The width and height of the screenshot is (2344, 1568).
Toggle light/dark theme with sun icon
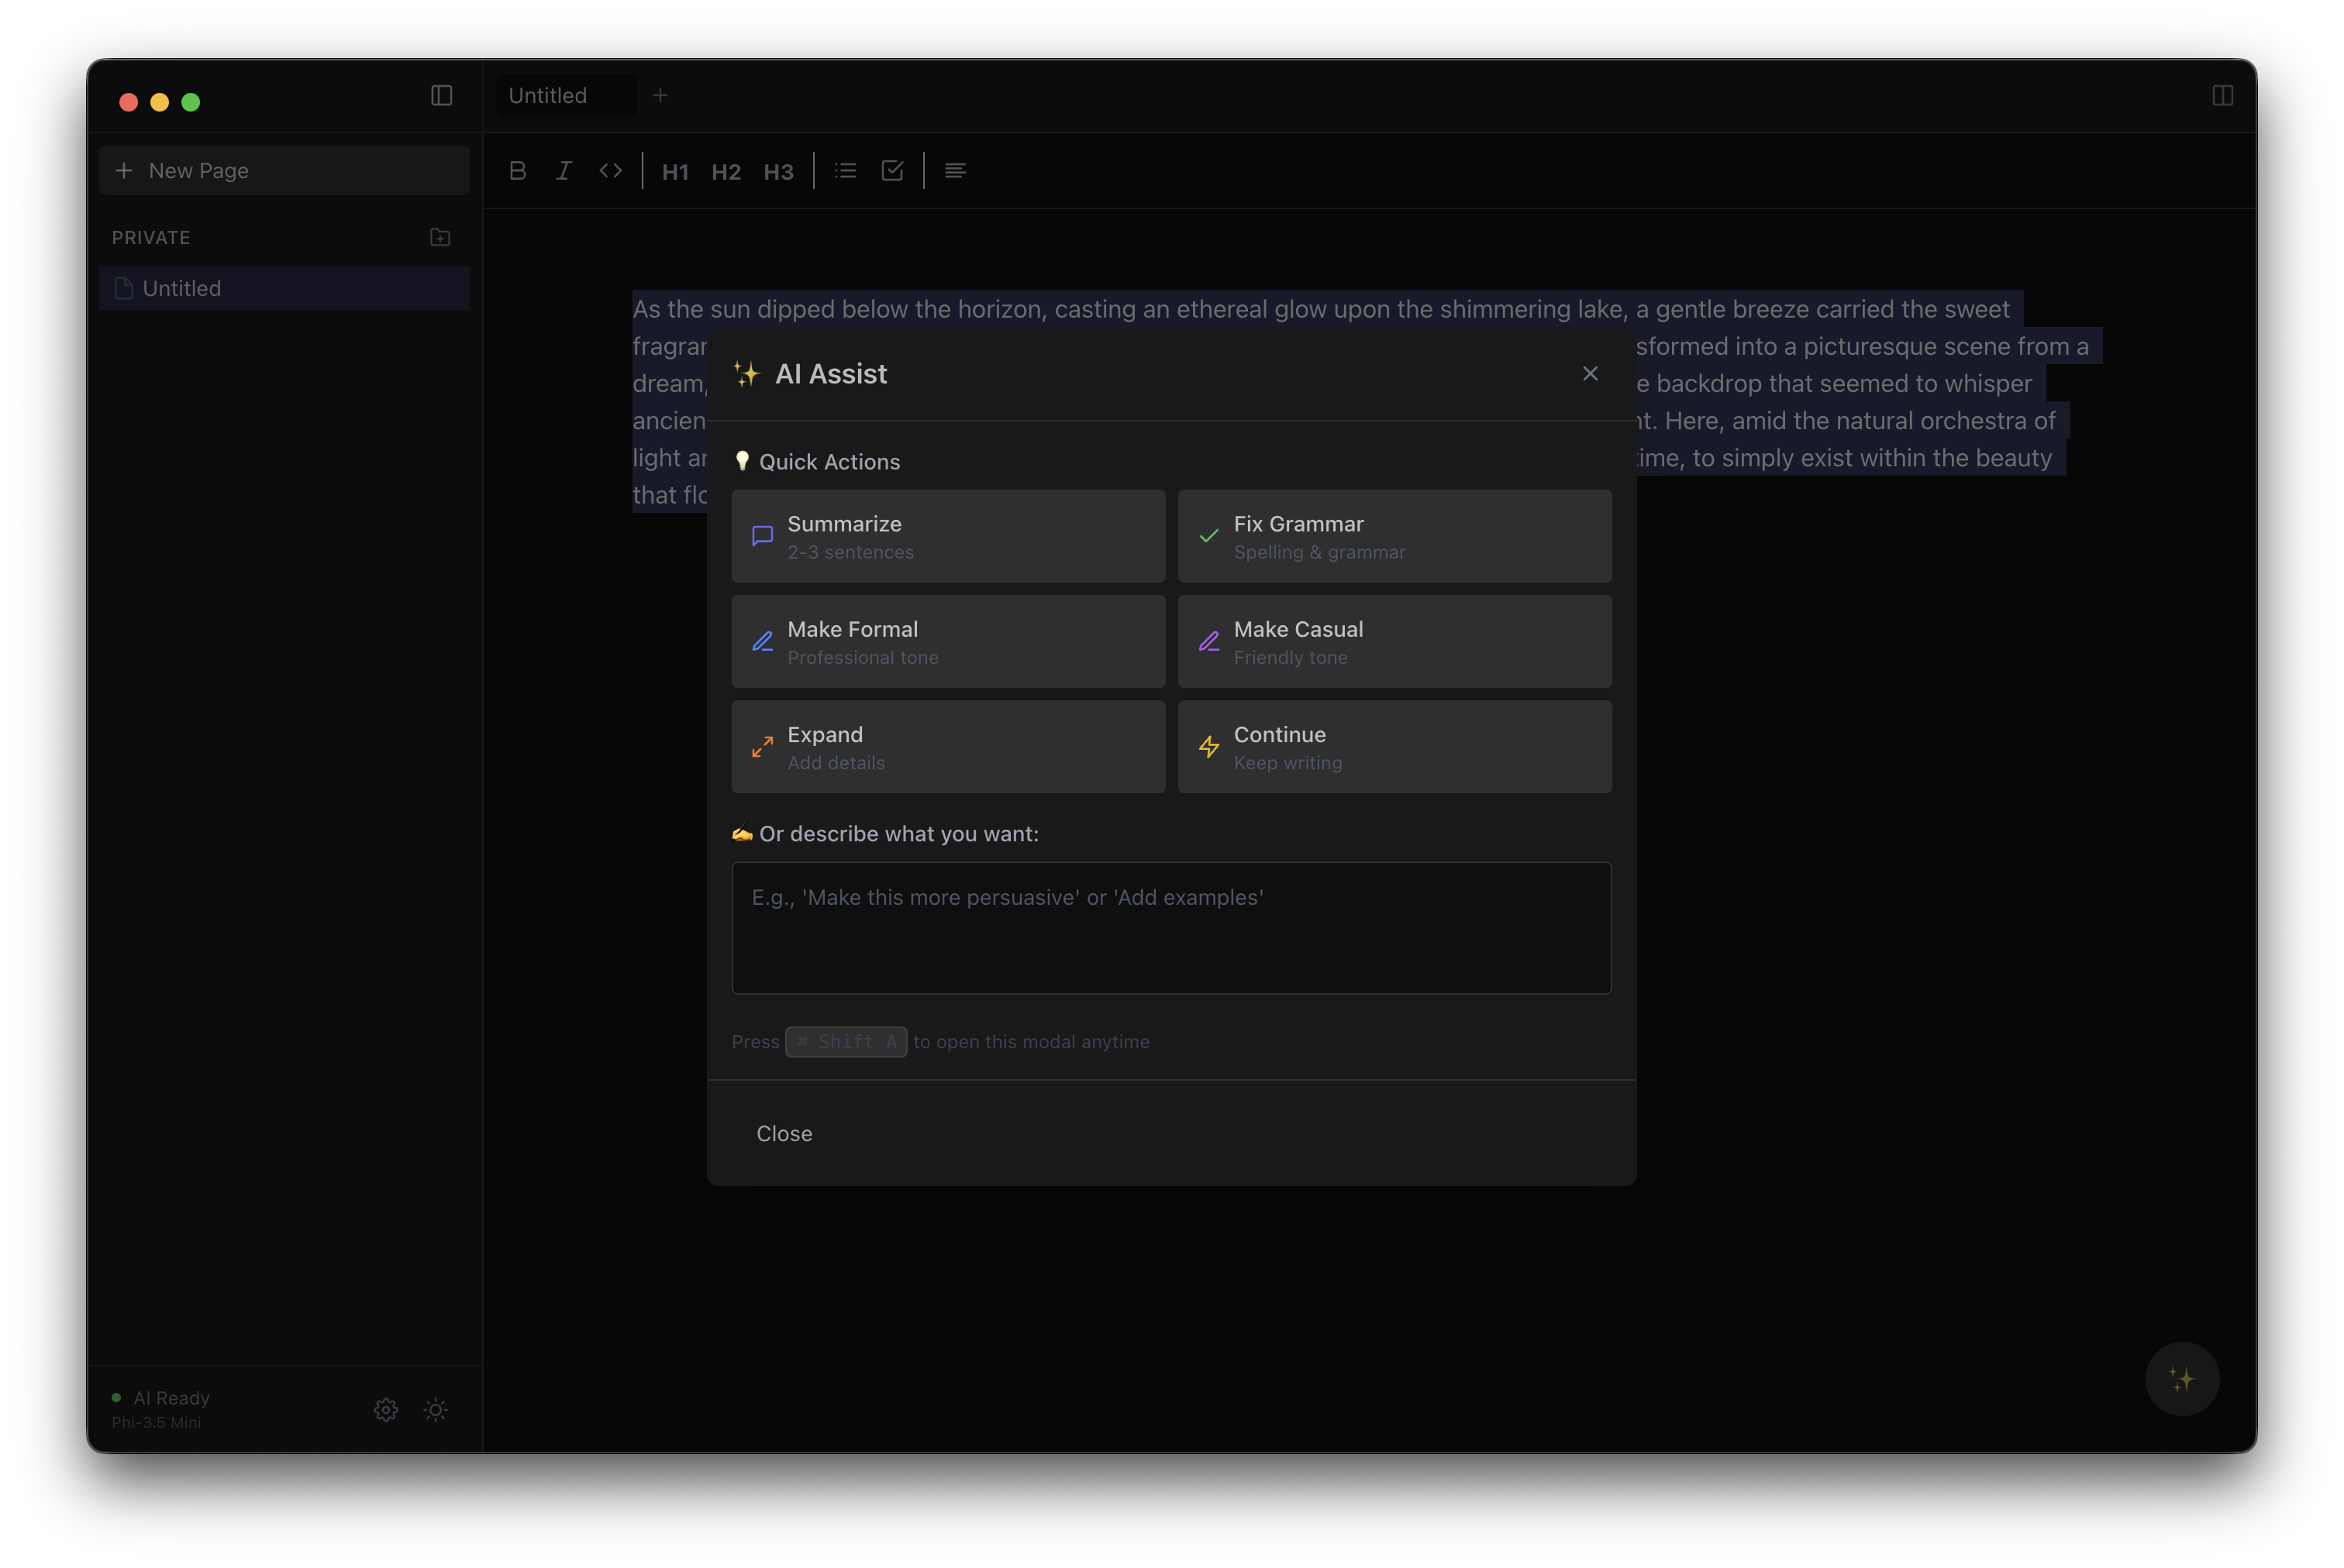(x=435, y=1410)
